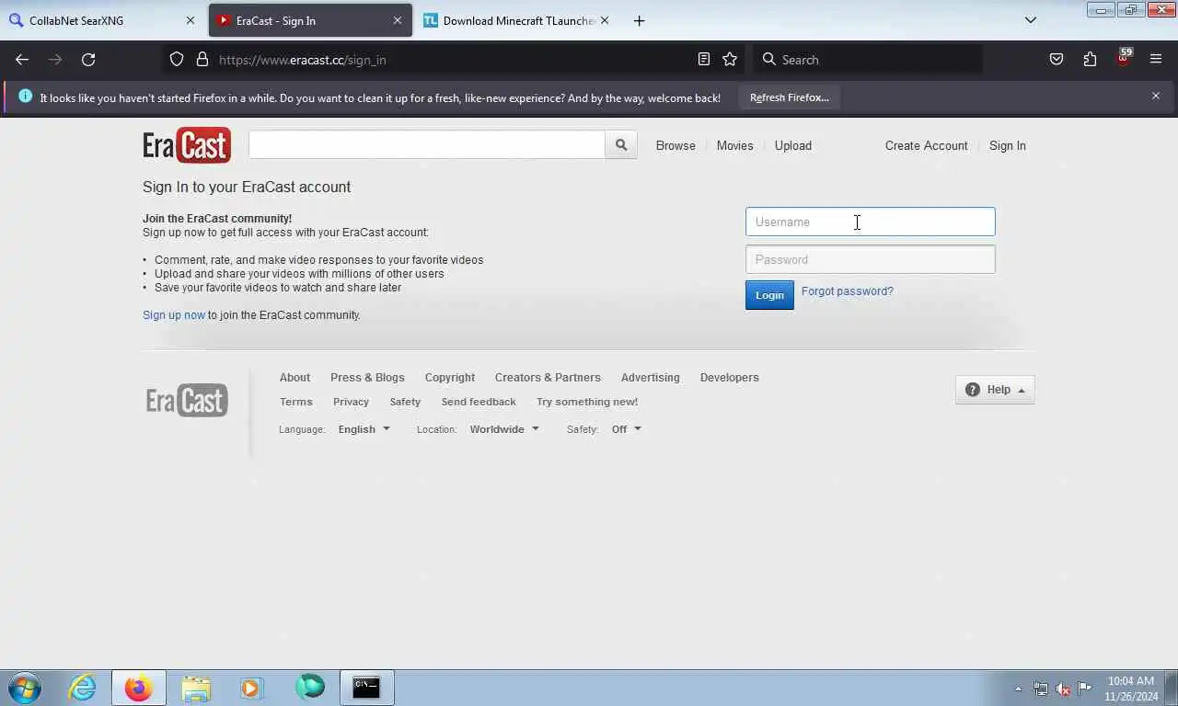
Task: Launch Internet Explorer from the taskbar
Action: click(82, 688)
